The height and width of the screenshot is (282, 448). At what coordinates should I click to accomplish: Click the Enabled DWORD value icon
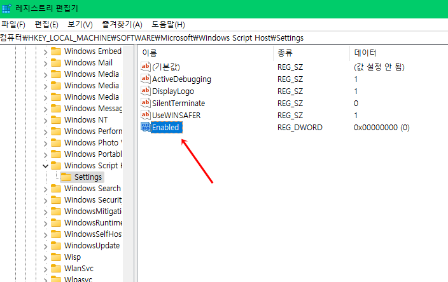click(x=146, y=128)
